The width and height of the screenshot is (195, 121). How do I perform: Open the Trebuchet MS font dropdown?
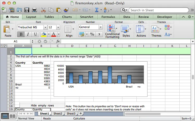45,27
